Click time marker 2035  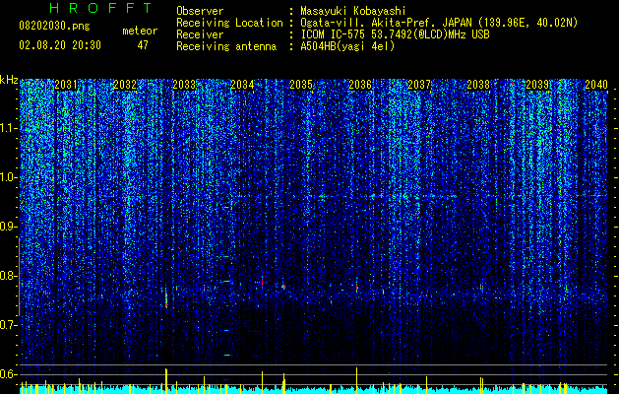point(301,85)
